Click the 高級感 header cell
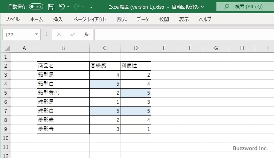This screenshot has height=158, width=274. 105,66
